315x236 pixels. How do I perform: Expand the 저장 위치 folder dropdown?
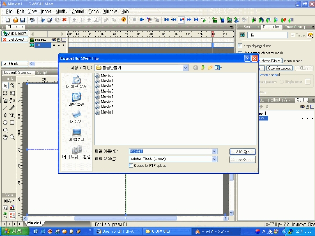(x=186, y=68)
